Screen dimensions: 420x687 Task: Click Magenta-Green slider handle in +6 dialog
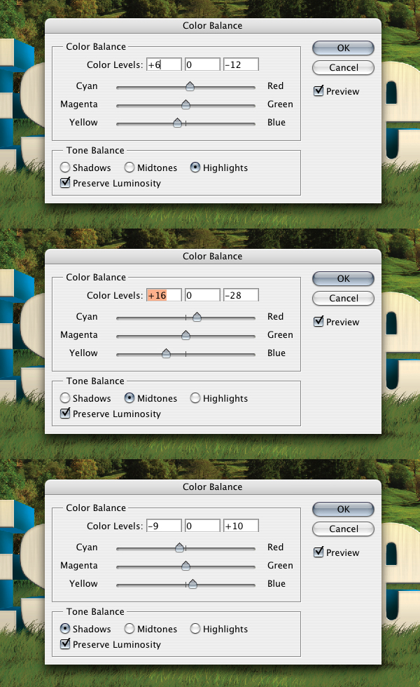pos(186,104)
